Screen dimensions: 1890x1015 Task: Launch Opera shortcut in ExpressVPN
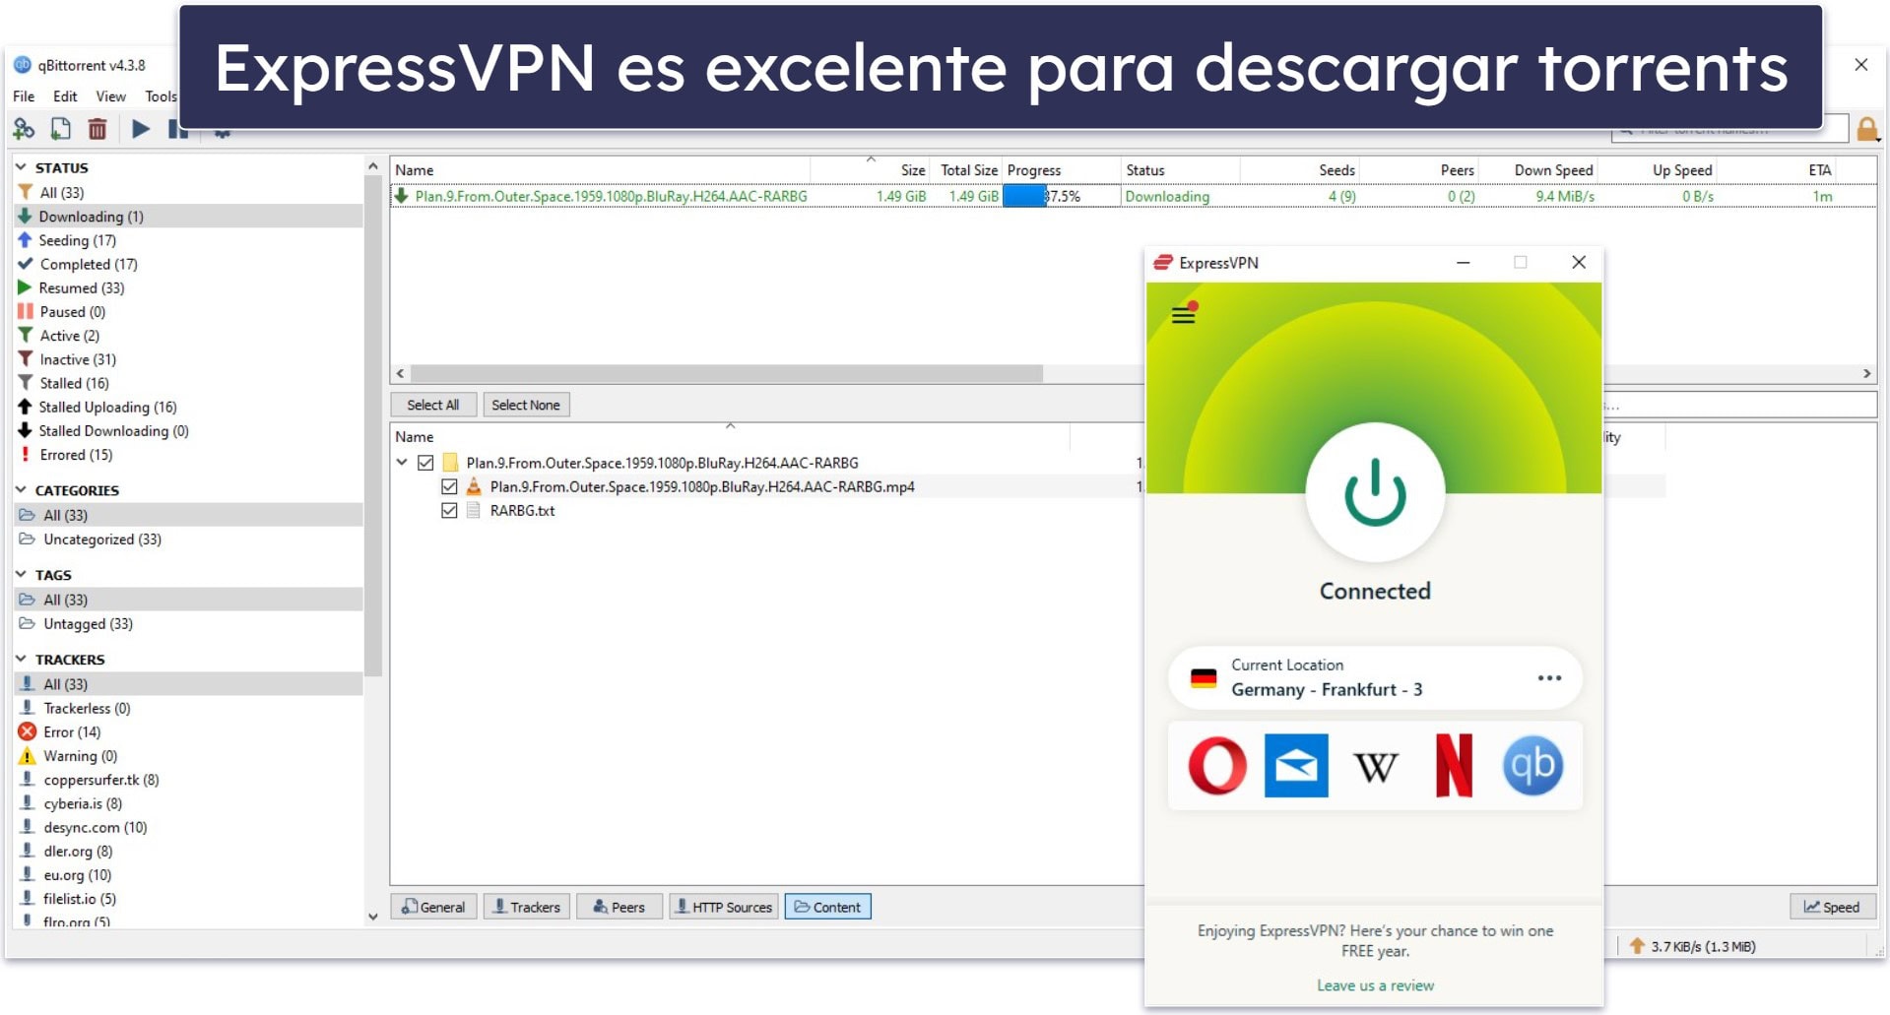pyautogui.click(x=1217, y=765)
